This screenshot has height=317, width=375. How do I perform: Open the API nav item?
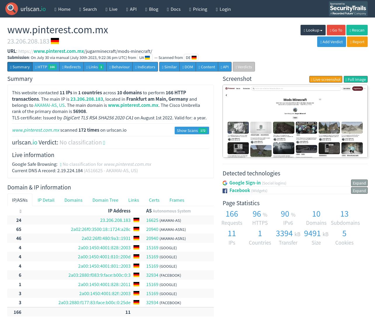(131, 9)
